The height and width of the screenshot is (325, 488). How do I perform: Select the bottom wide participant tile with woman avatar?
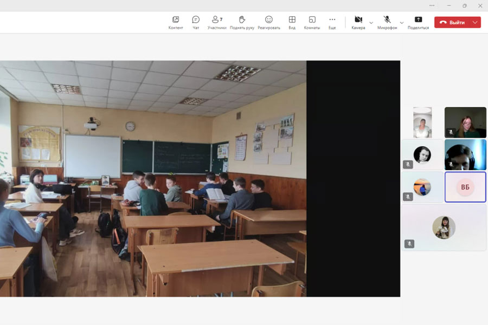pyautogui.click(x=444, y=227)
